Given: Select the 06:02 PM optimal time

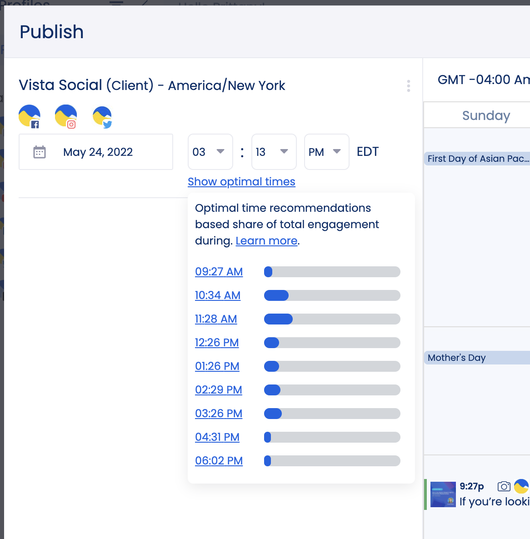Looking at the screenshot, I should (219, 460).
